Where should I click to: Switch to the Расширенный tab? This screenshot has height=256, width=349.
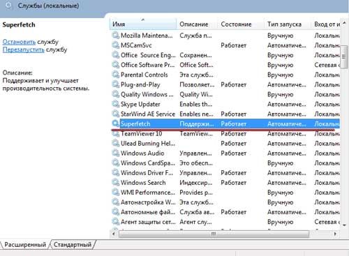tap(25, 245)
